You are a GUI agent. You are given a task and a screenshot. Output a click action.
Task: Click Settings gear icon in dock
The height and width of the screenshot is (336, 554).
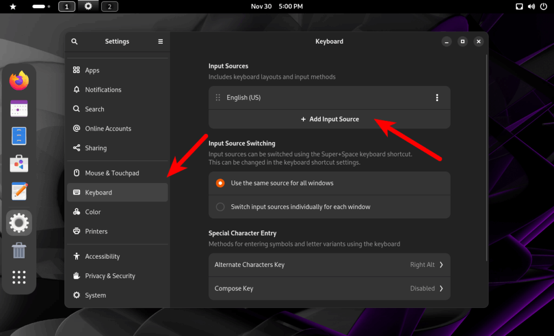click(19, 223)
